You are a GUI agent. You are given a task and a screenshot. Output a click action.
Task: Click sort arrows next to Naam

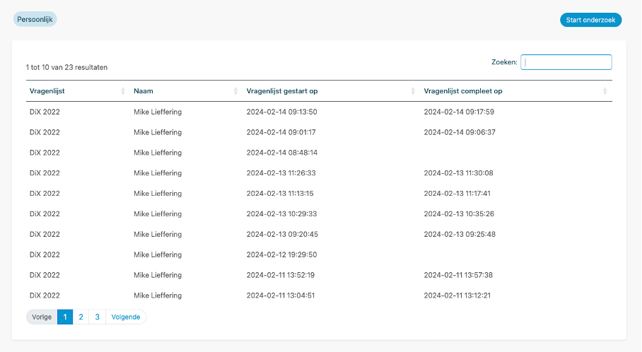pos(235,91)
